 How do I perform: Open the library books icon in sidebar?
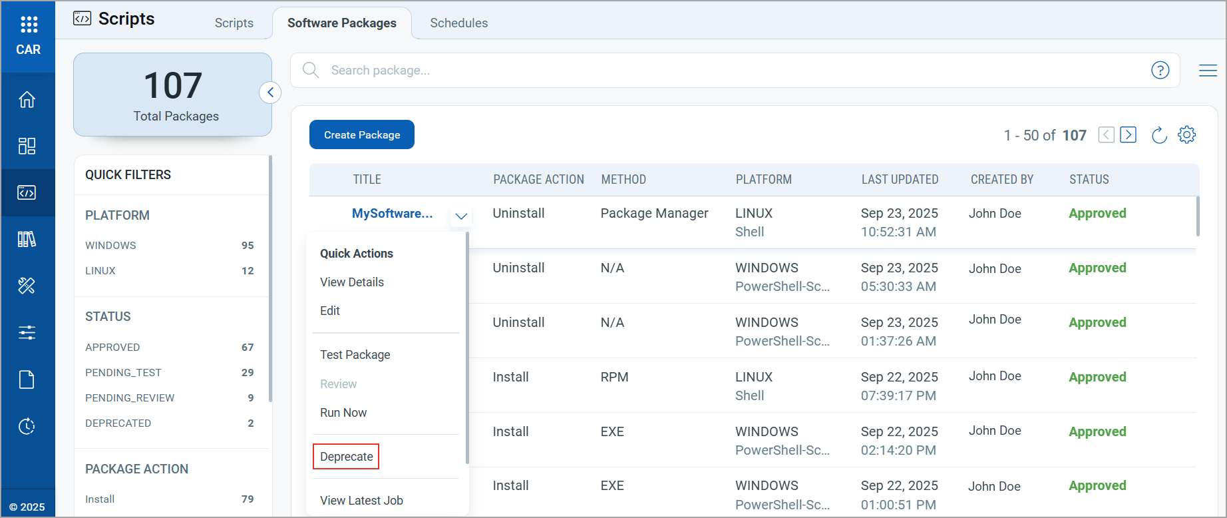pos(27,239)
